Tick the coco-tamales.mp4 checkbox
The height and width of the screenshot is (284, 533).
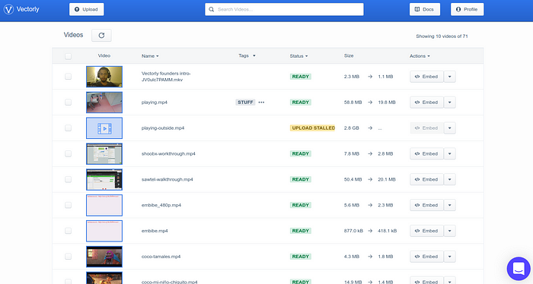tap(68, 257)
